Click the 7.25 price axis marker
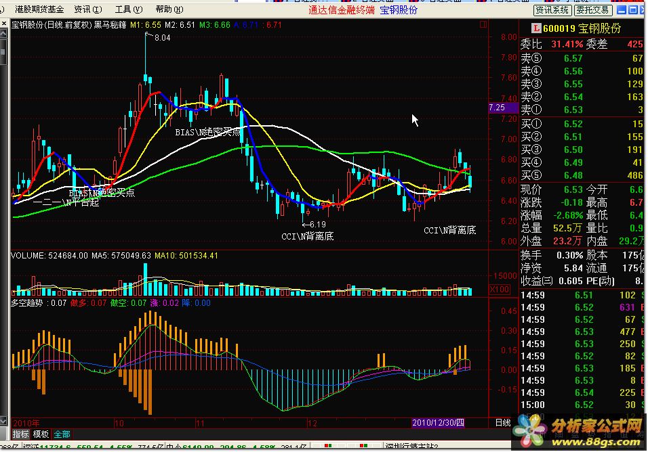The width and height of the screenshot is (648, 452). pos(502,108)
